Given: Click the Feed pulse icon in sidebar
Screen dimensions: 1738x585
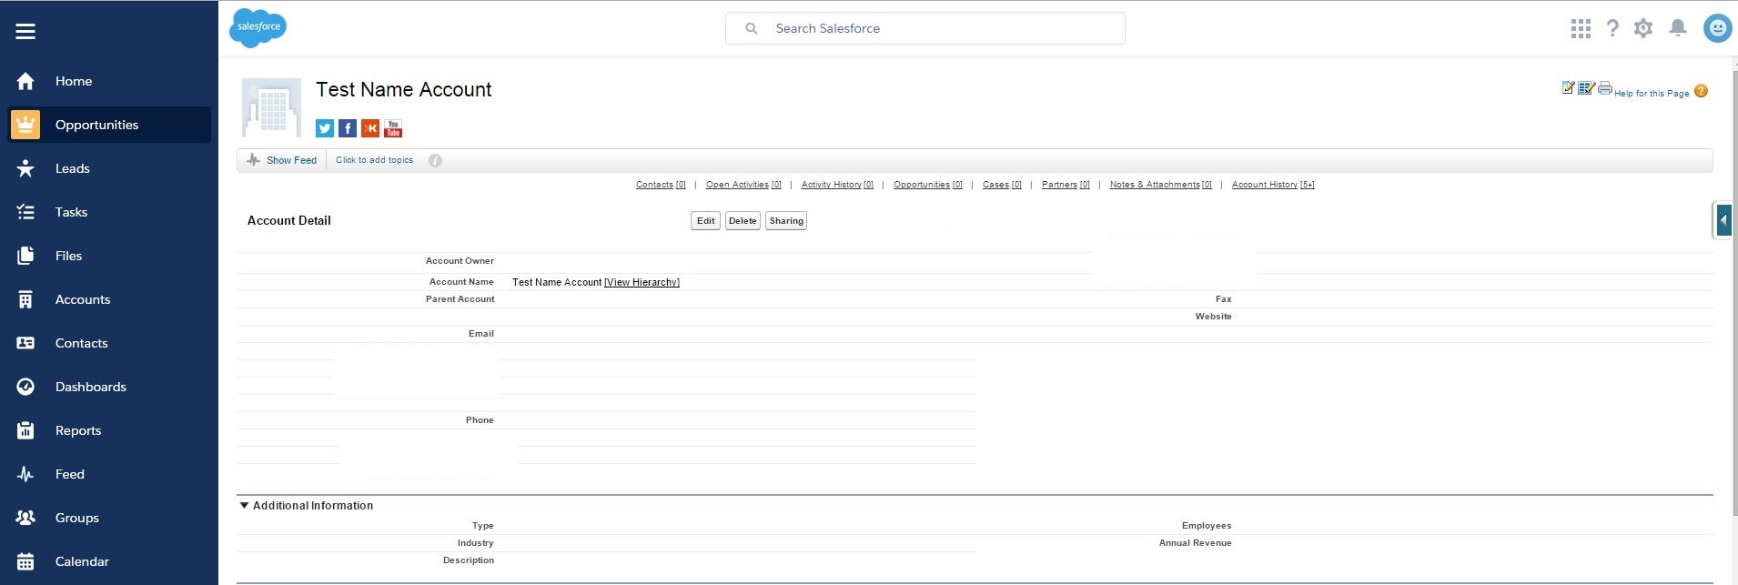Looking at the screenshot, I should coord(25,474).
